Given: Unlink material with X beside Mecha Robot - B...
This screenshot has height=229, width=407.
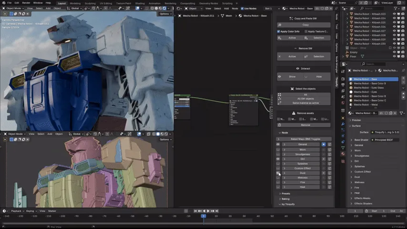Looking at the screenshot, I should [x=395, y=114].
